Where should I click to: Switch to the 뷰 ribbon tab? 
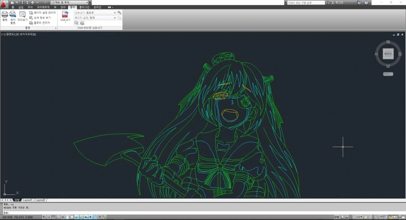[55, 7]
